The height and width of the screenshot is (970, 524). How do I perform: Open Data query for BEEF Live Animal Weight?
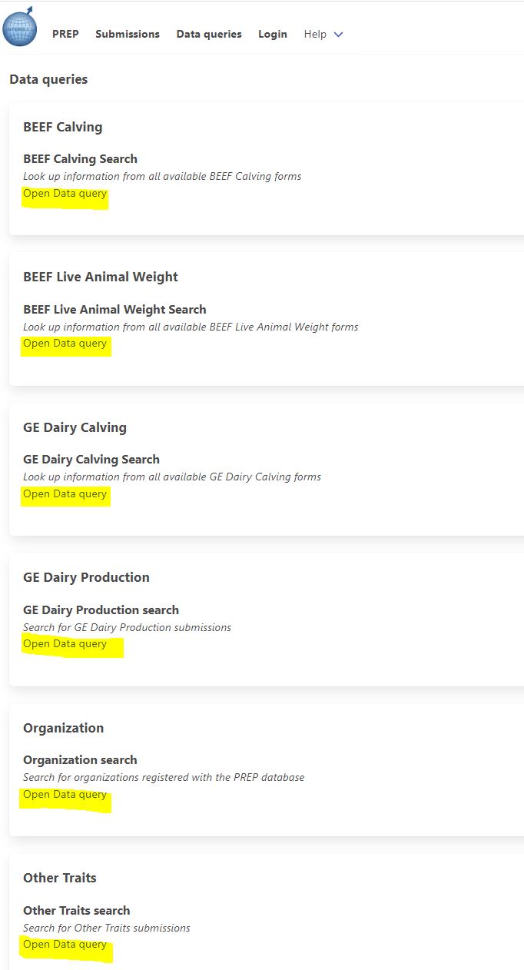pos(65,344)
